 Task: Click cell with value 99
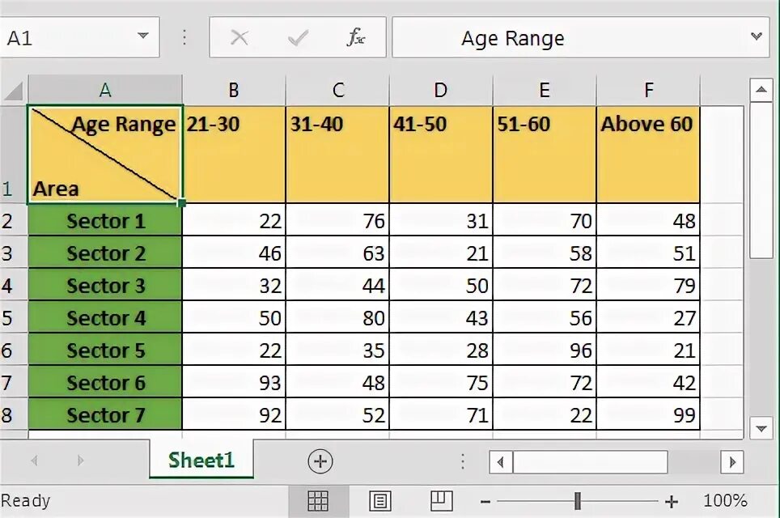[x=648, y=414]
